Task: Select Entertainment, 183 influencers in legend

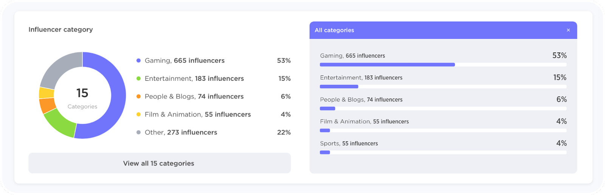Action: (x=194, y=78)
